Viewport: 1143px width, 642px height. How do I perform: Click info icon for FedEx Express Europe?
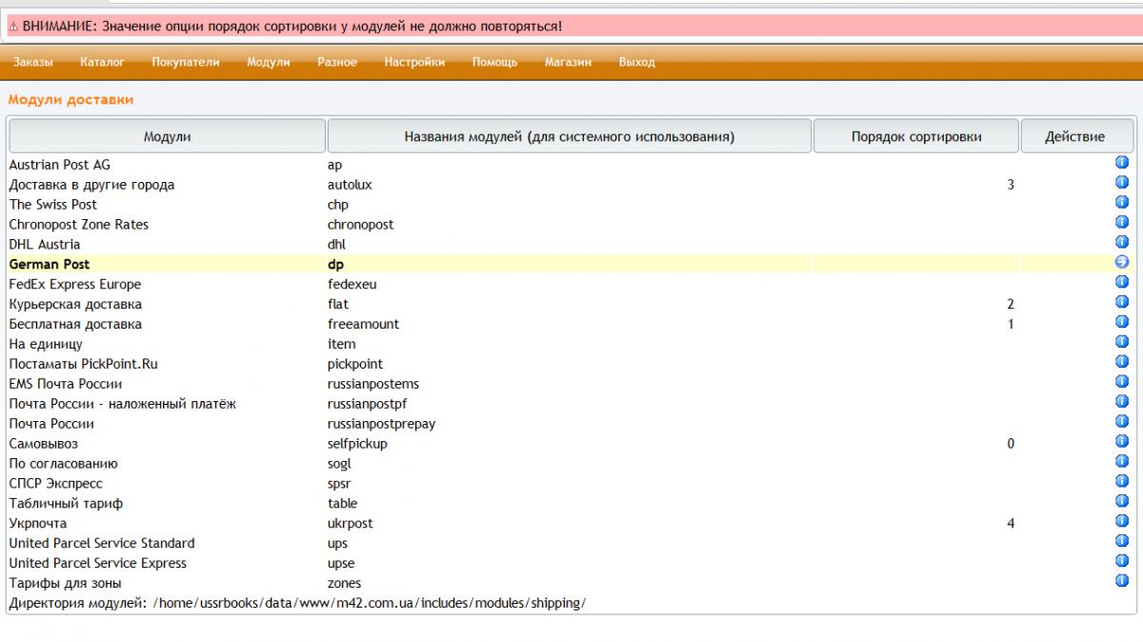1121,282
